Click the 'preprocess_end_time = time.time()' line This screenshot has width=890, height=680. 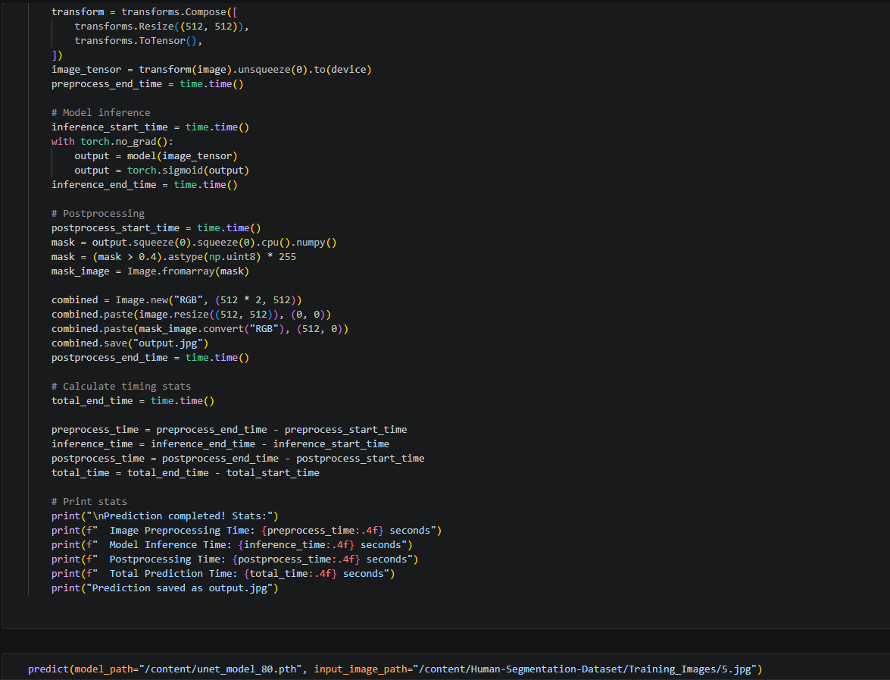(x=148, y=84)
